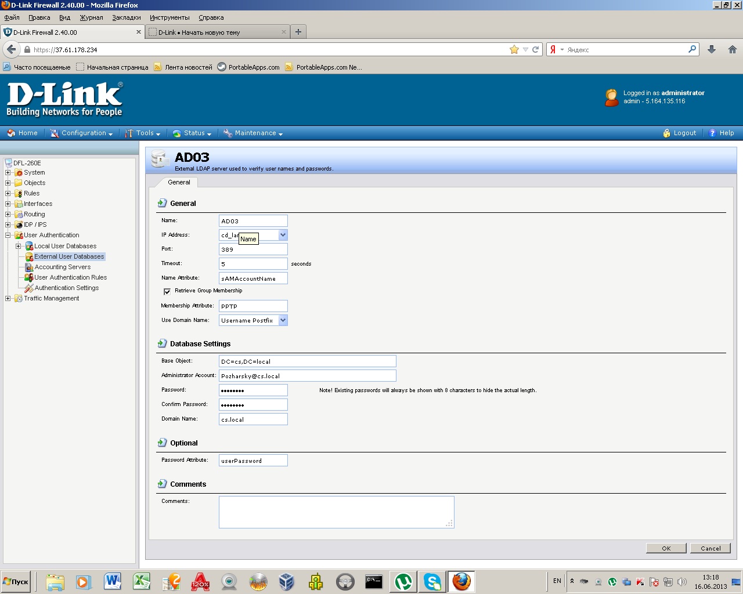Open the Use Domain Name dropdown
The image size is (743, 594).
[283, 320]
